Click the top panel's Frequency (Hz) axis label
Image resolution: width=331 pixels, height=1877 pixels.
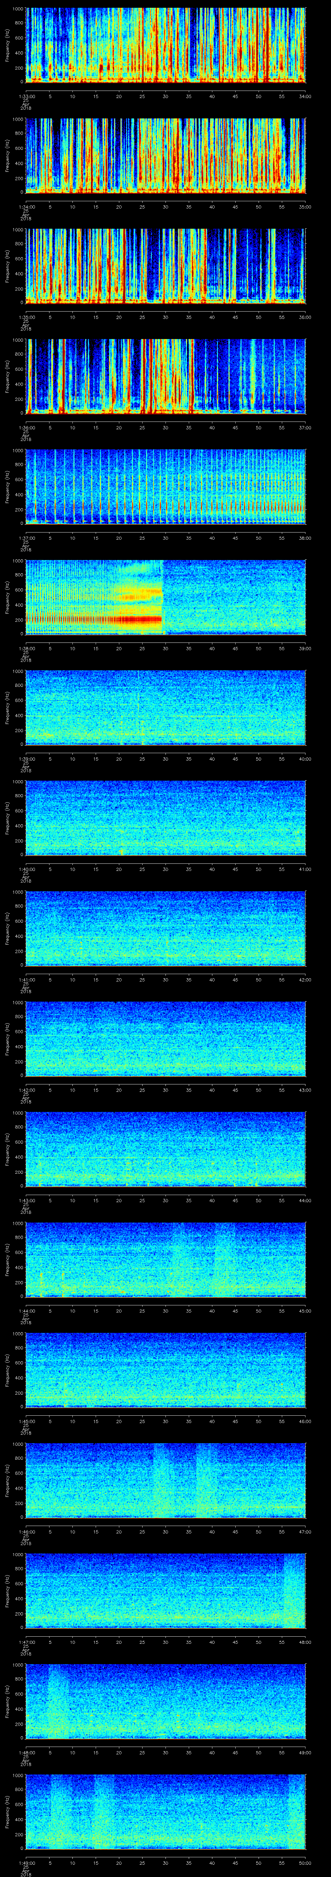pos(7,45)
